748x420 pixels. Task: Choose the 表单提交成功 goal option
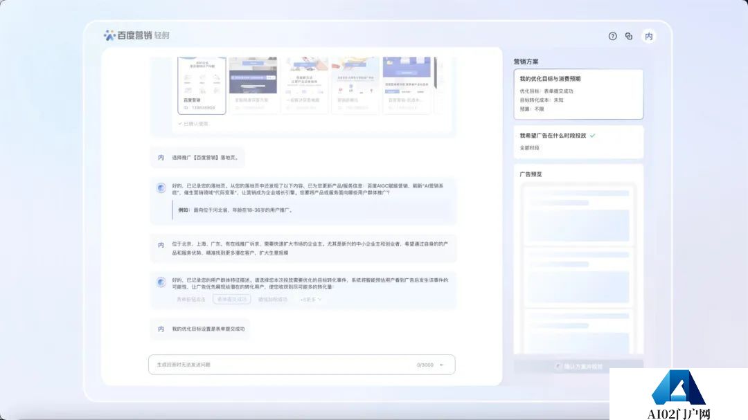pyautogui.click(x=232, y=300)
